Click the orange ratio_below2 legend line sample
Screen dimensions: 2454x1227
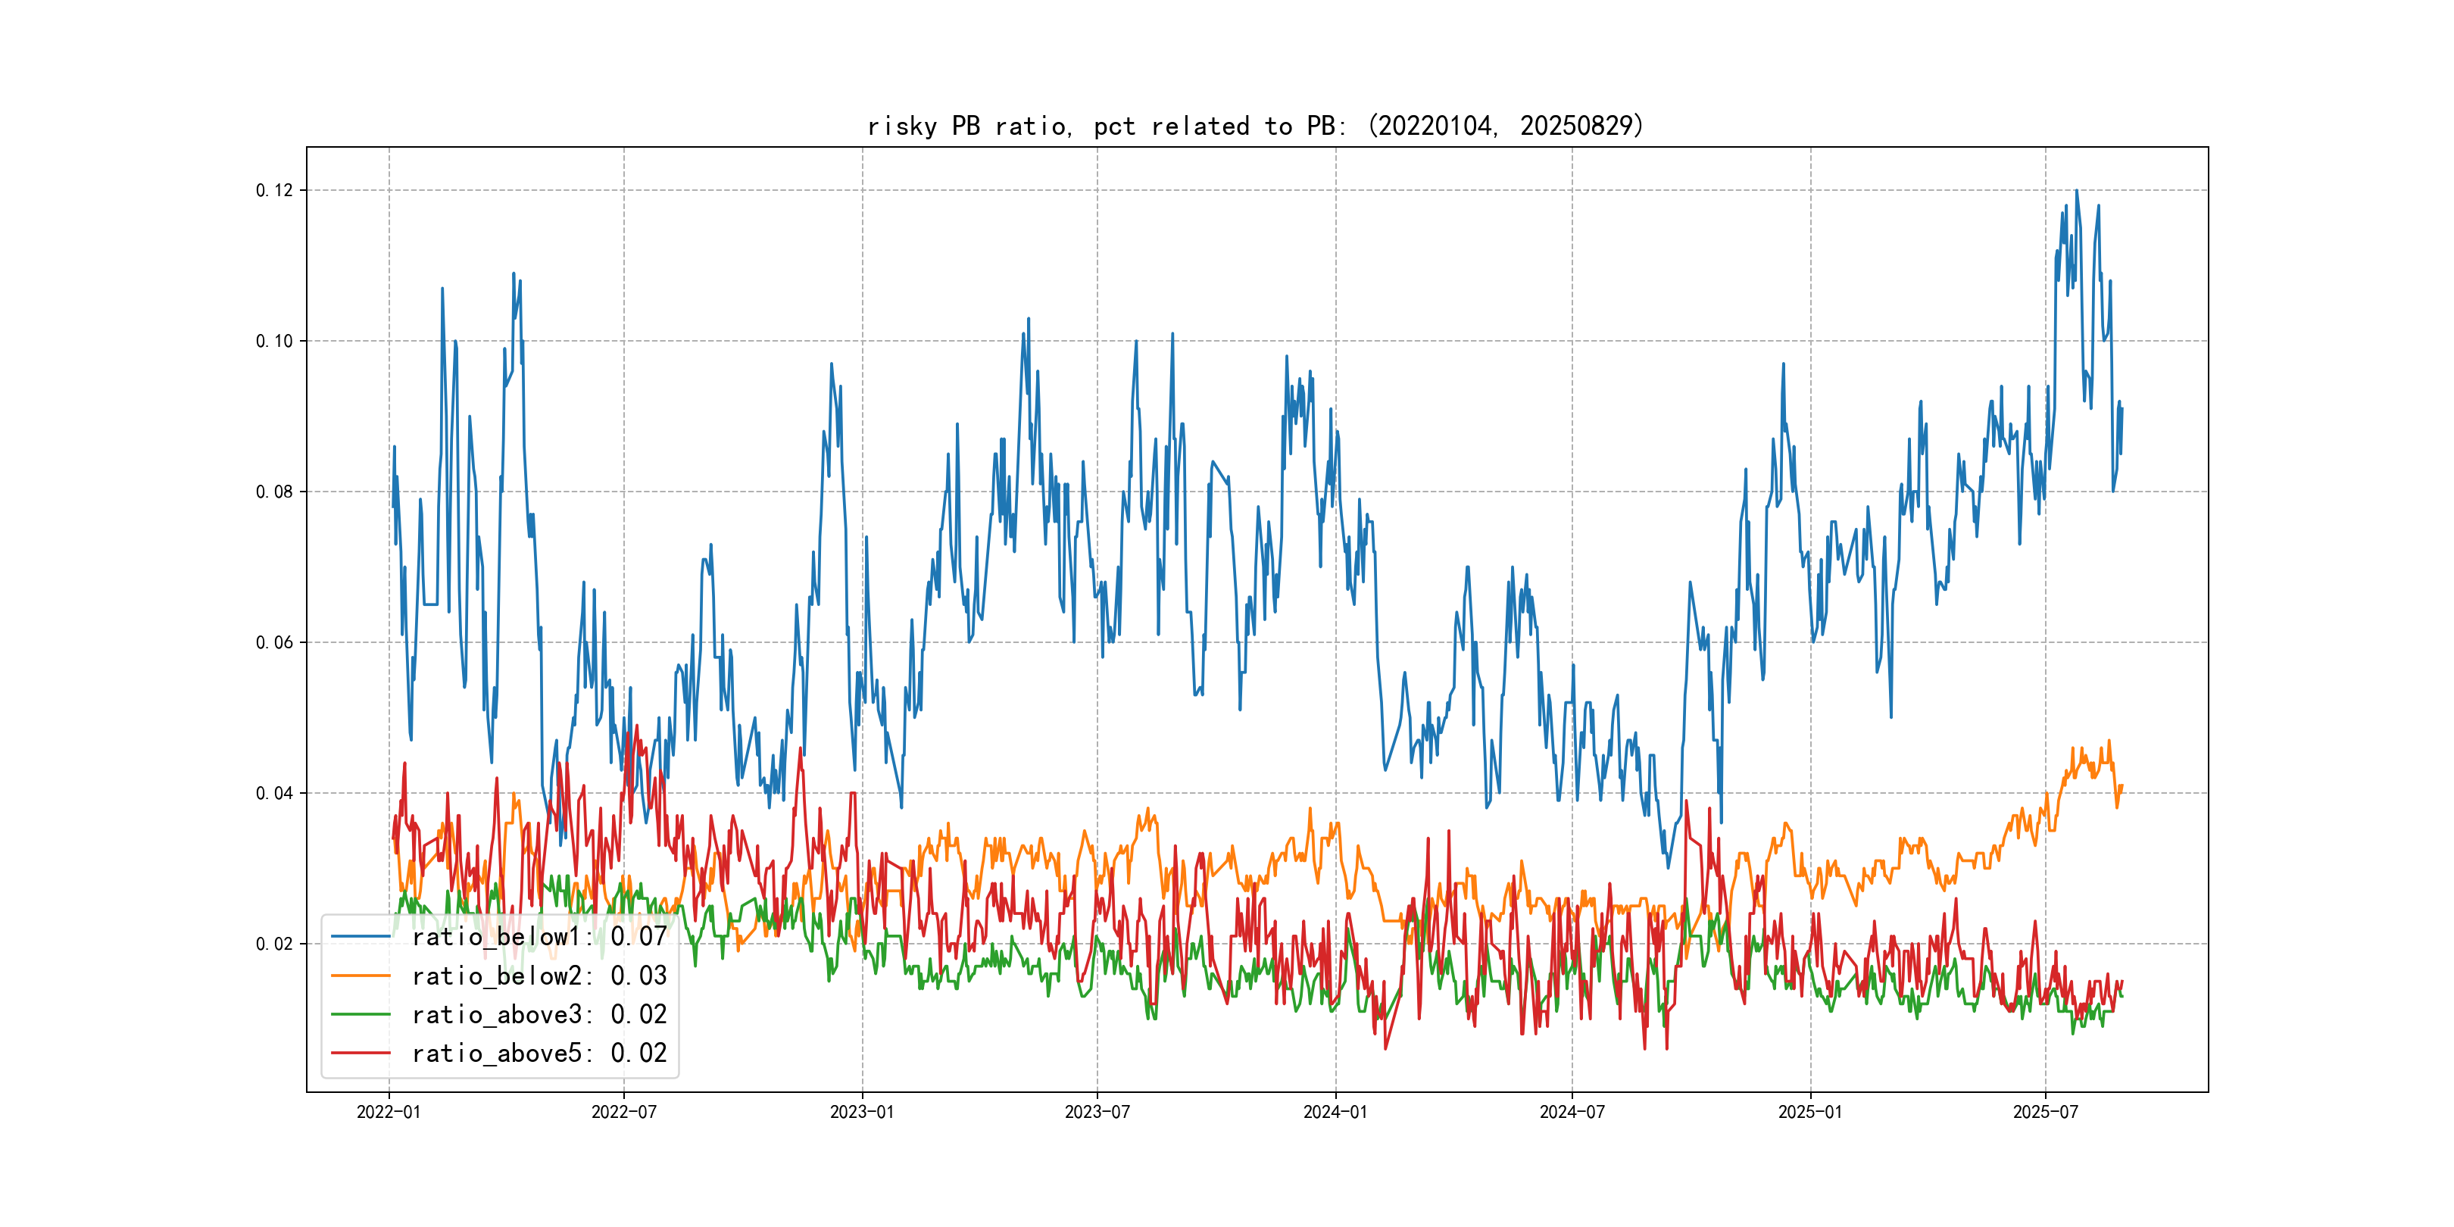[x=361, y=976]
